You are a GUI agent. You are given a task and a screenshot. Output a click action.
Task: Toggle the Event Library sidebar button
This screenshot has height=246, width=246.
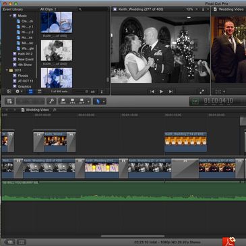9,92
